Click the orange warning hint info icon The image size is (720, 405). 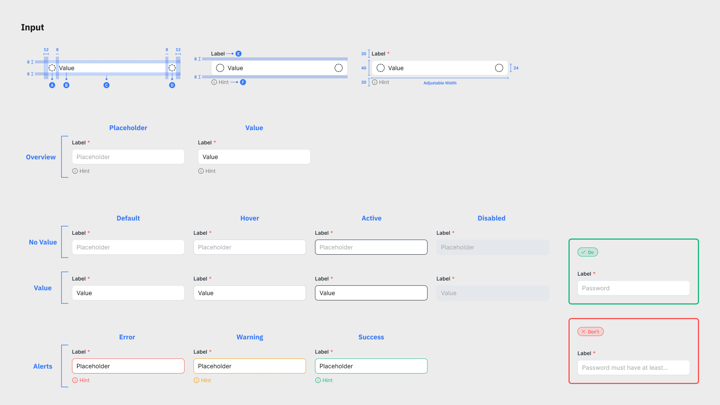(x=196, y=380)
